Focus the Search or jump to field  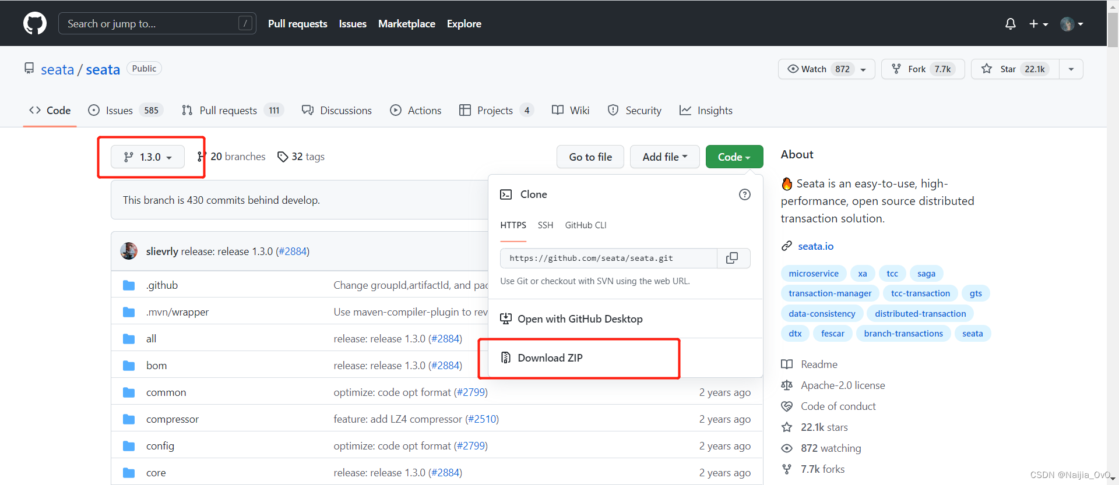157,23
